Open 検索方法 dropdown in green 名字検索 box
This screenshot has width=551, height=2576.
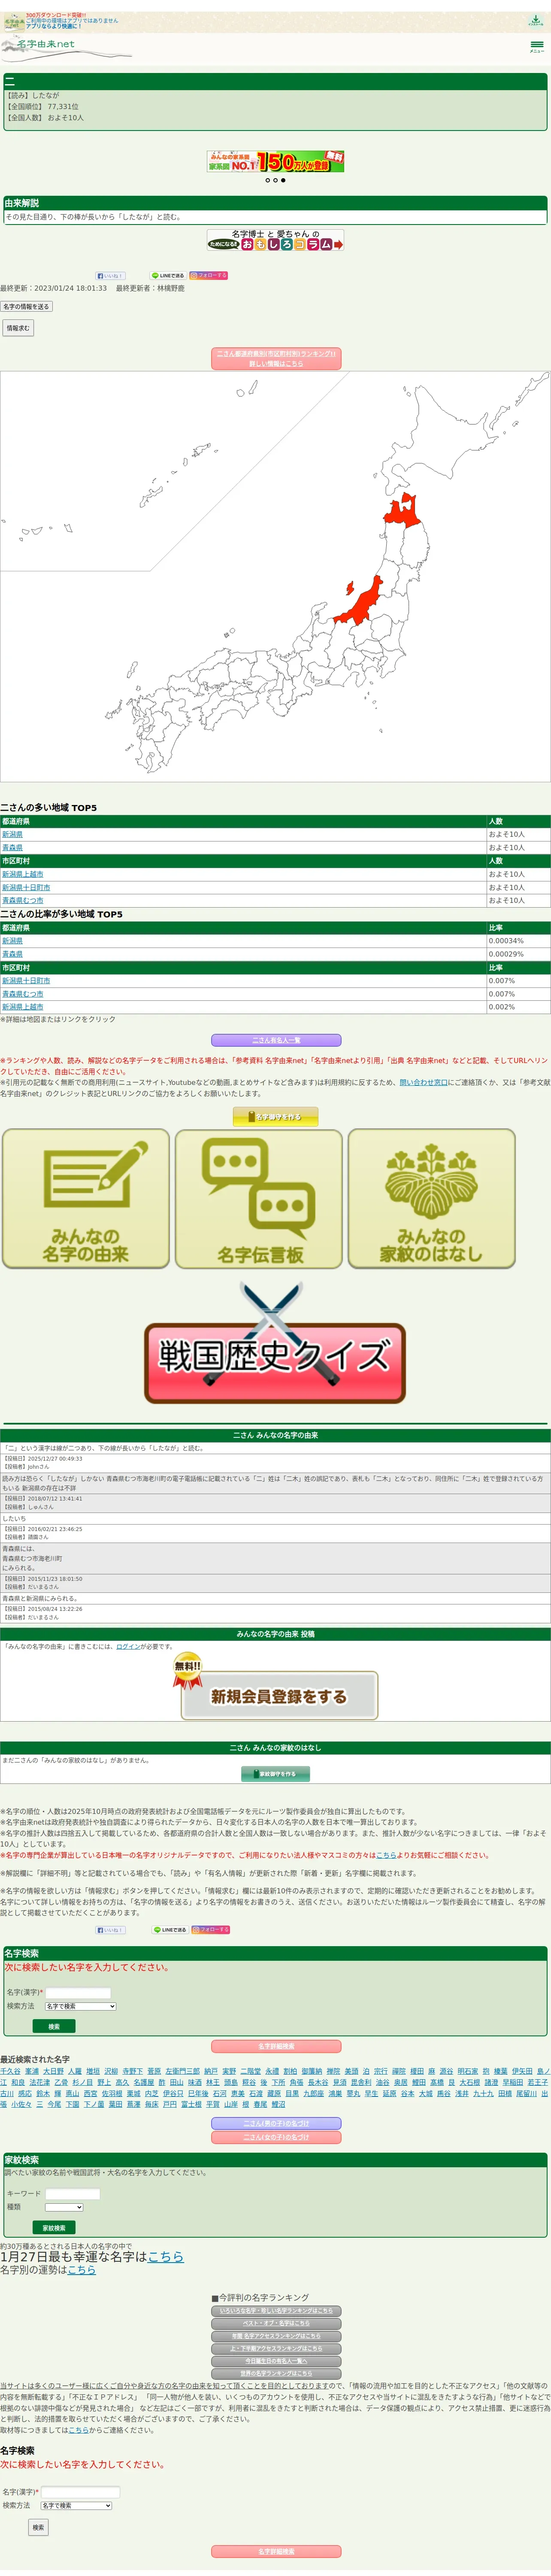80,2007
